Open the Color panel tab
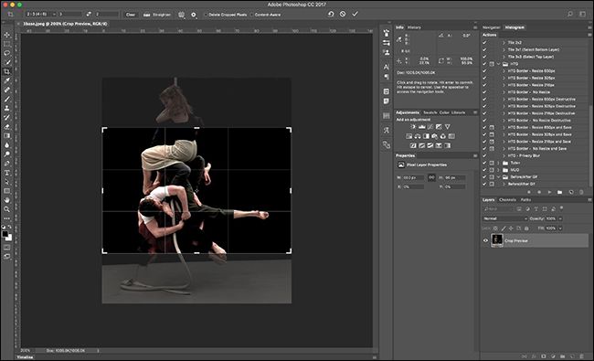 coord(444,112)
